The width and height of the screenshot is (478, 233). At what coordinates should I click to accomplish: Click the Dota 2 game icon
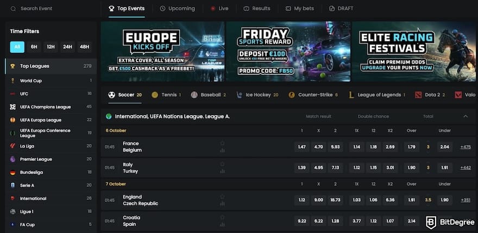(x=418, y=95)
